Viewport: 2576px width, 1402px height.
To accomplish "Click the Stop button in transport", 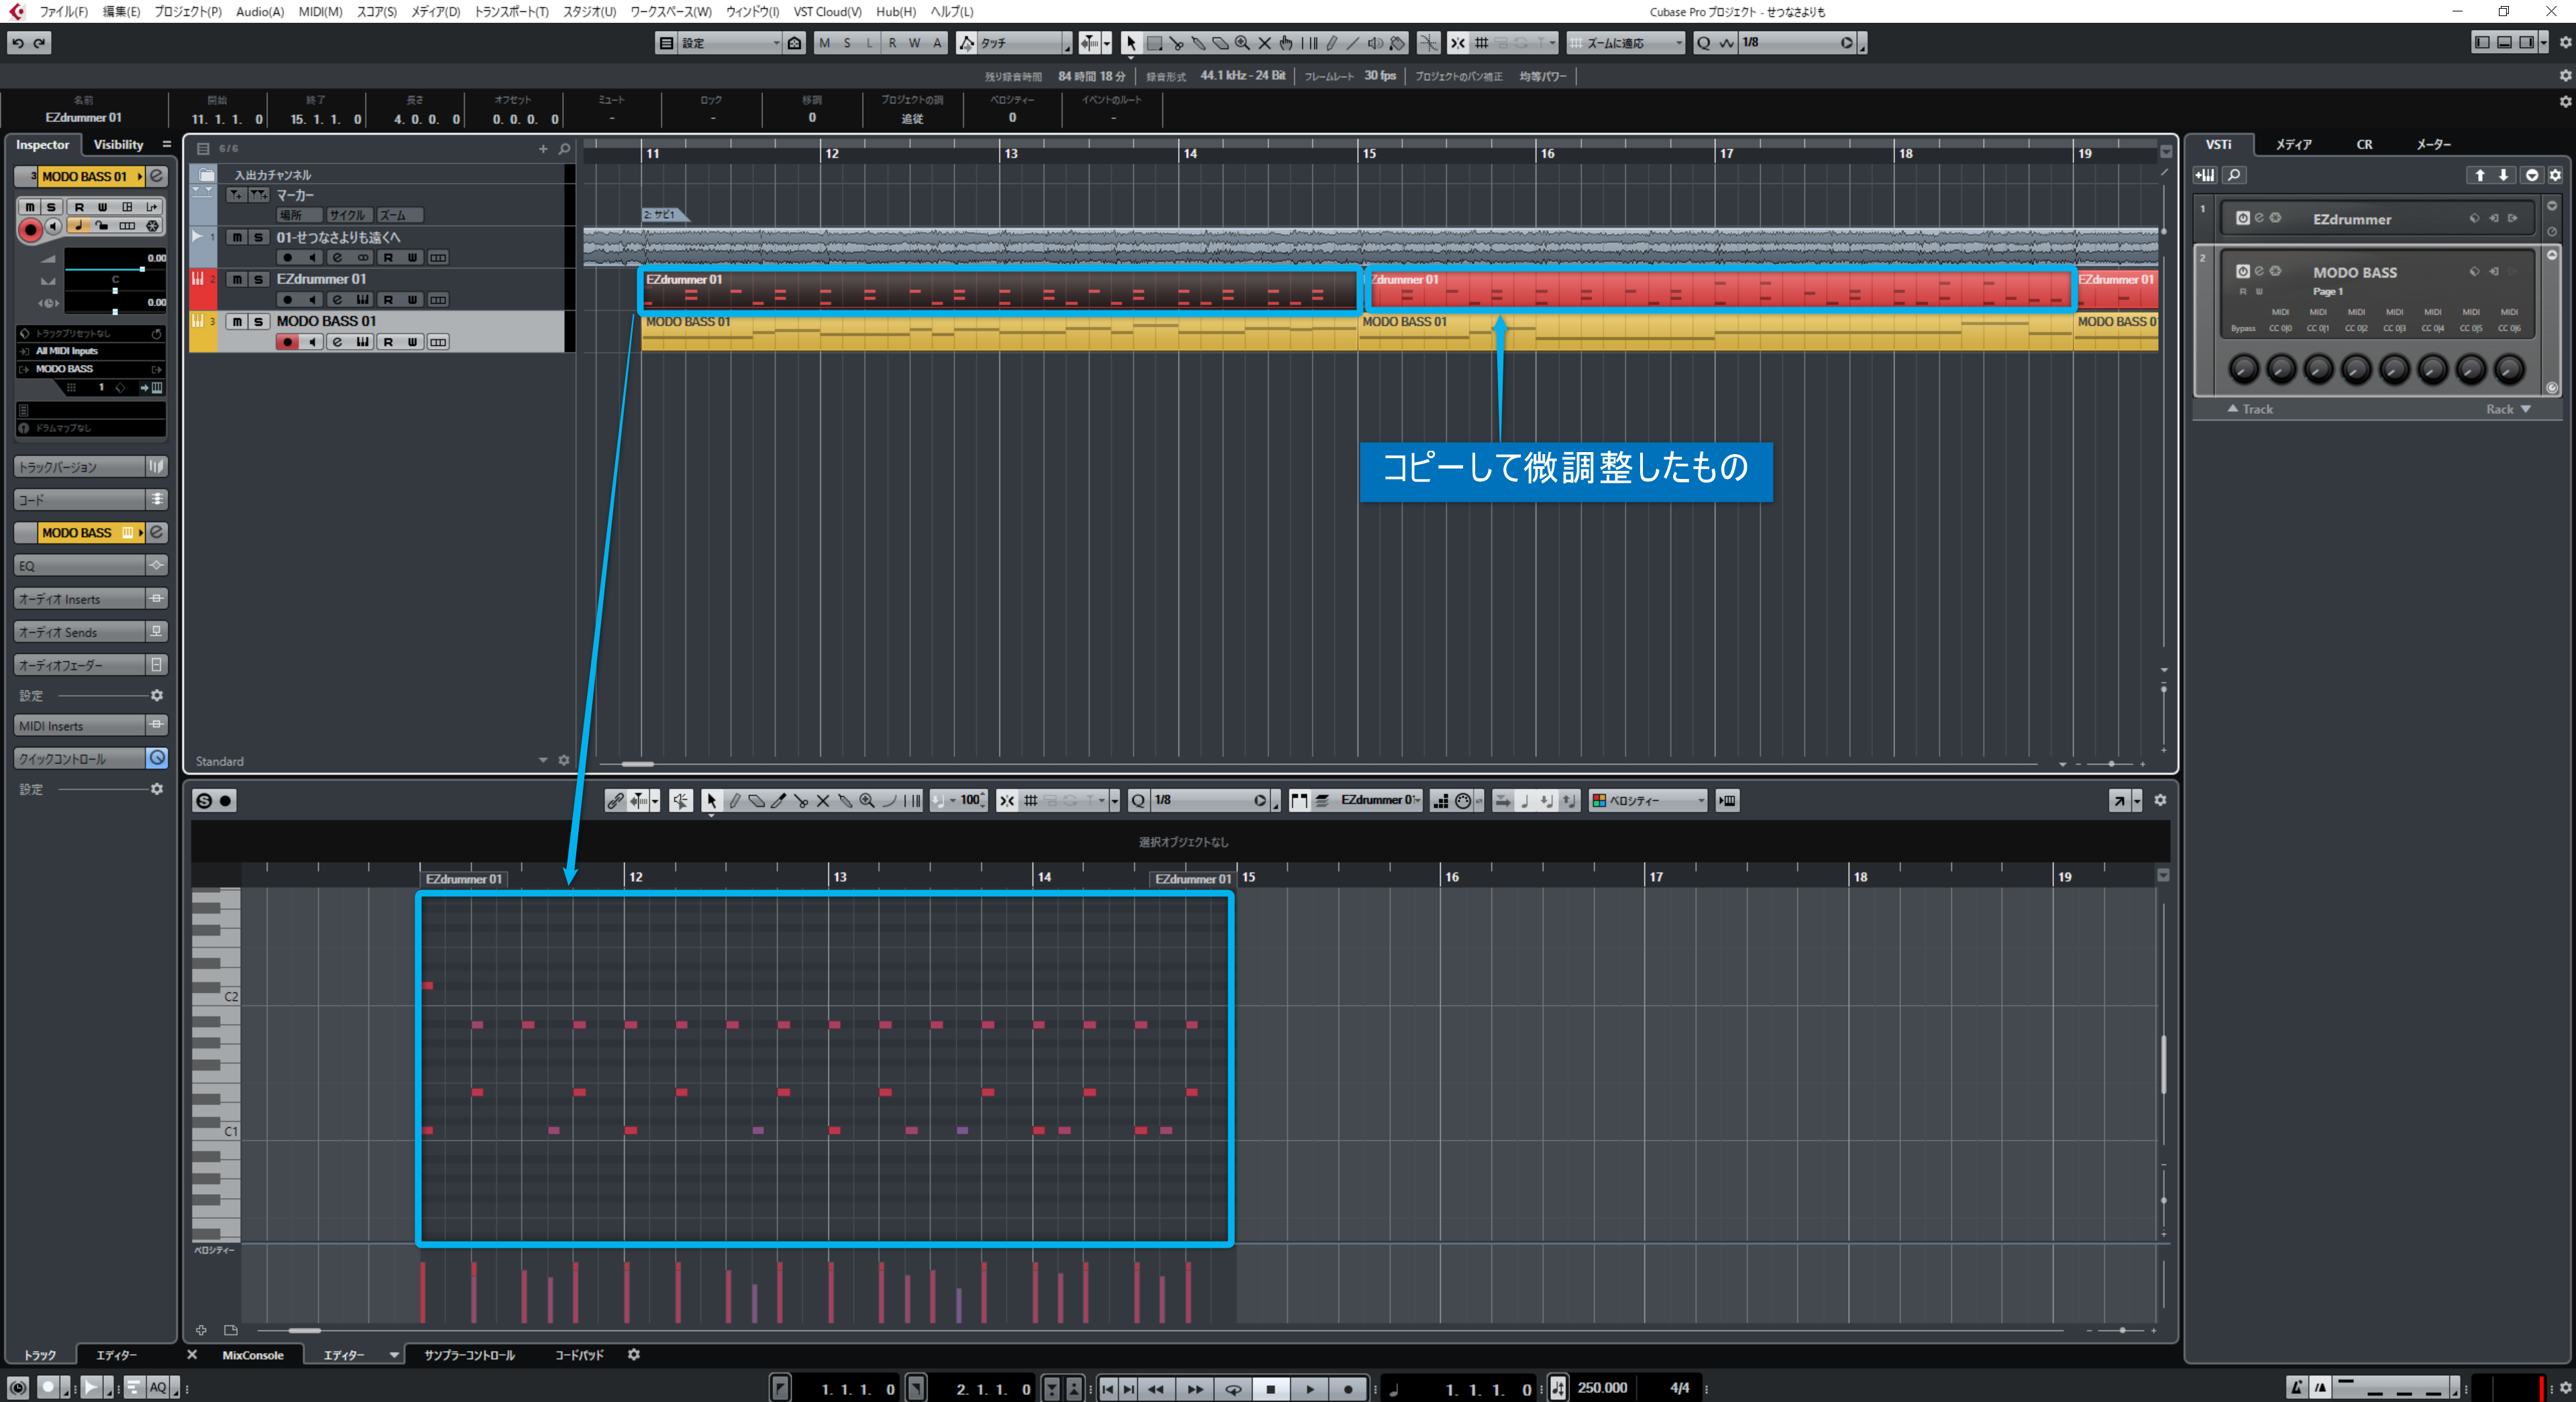I will (1271, 1389).
